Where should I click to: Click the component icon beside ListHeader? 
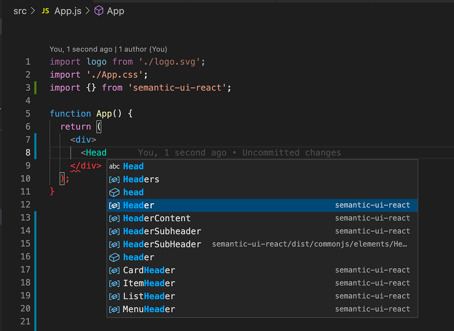click(114, 296)
